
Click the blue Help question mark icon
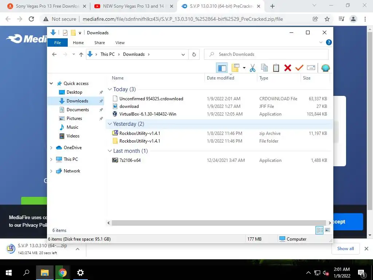click(x=329, y=42)
